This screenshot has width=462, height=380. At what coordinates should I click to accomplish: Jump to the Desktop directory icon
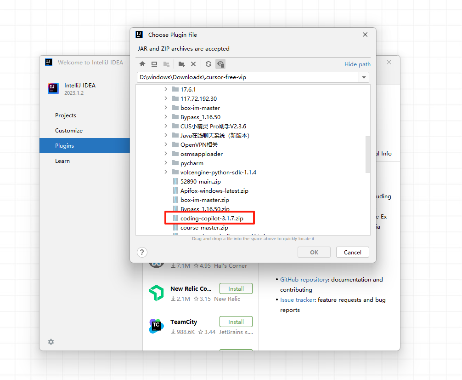click(x=154, y=64)
